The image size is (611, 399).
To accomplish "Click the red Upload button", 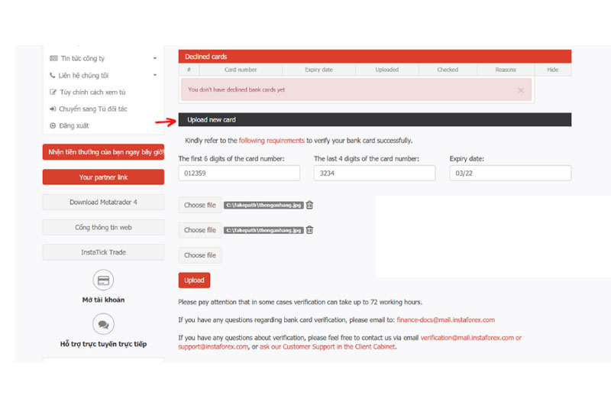I will pos(194,280).
